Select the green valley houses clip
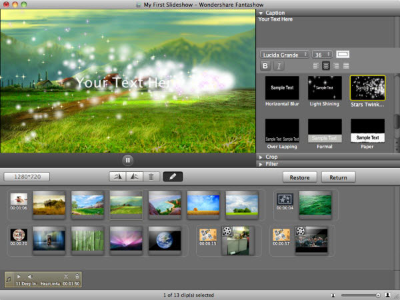This screenshot has width=400, height=300. point(126,205)
